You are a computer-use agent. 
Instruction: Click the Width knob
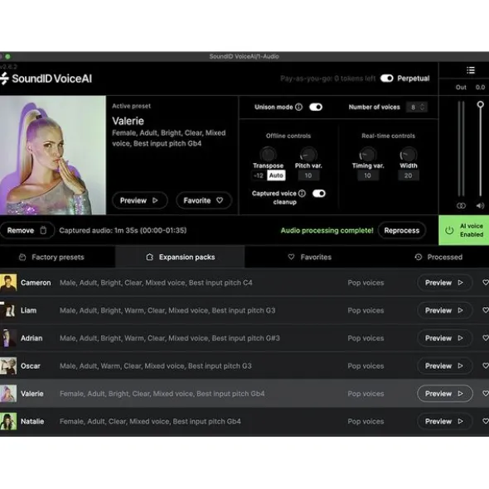pyautogui.click(x=408, y=155)
